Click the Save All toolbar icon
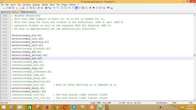Screen dimensions: 196x110 click(x=13, y=8)
